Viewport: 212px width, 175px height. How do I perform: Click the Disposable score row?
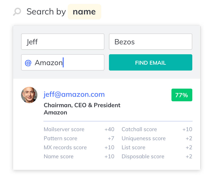[157, 156]
